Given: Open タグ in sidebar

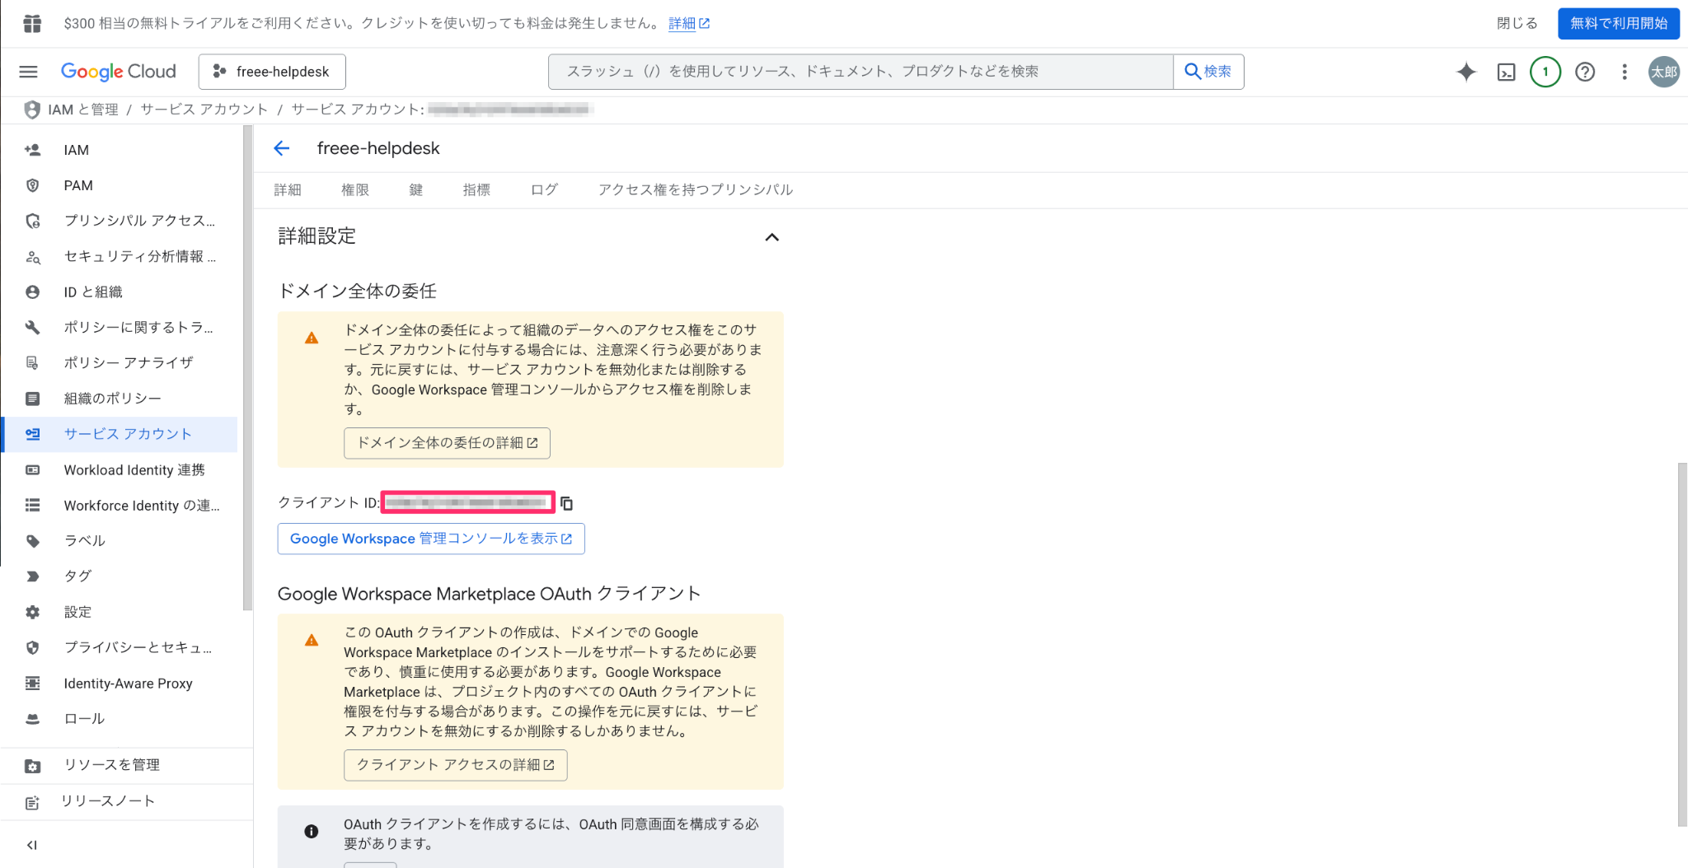Looking at the screenshot, I should 120,576.
